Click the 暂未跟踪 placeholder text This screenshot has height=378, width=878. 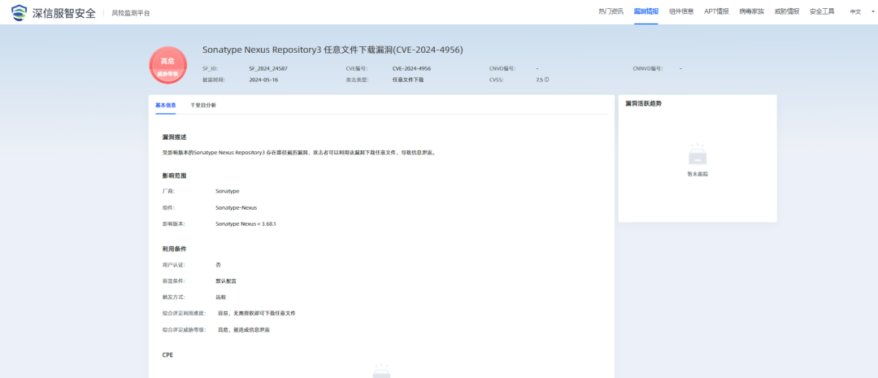tap(698, 174)
